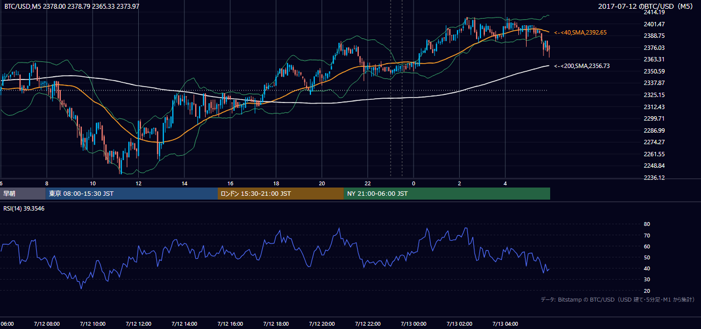Image resolution: width=701 pixels, height=329 pixels.
Task: Click the 7/12 22:00 time label
Action: pyautogui.click(x=368, y=324)
